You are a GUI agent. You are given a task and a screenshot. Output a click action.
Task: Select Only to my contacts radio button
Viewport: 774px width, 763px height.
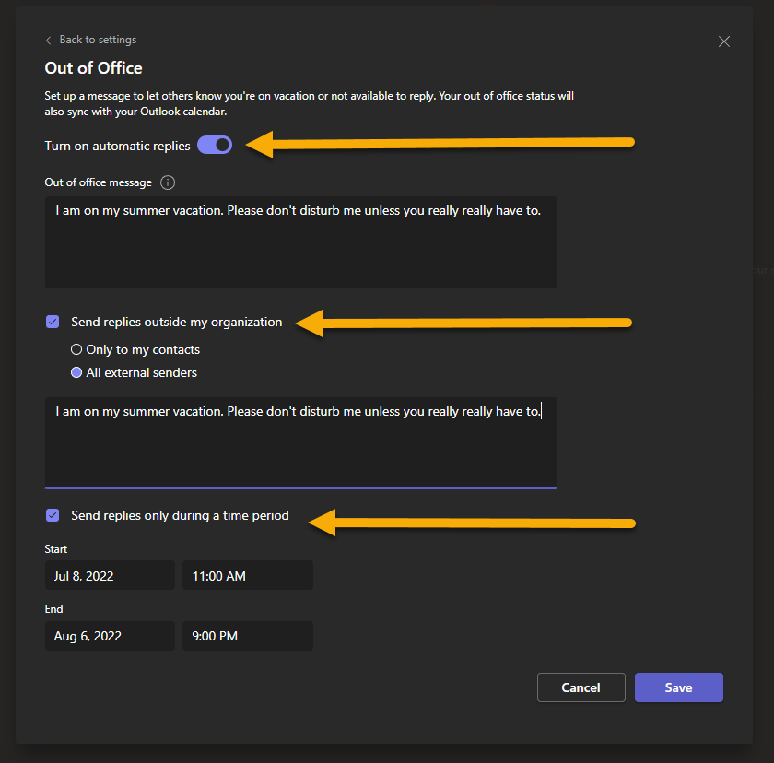coord(76,350)
